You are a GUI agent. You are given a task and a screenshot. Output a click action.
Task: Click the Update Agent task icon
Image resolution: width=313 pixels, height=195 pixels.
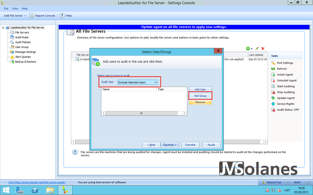273,98
